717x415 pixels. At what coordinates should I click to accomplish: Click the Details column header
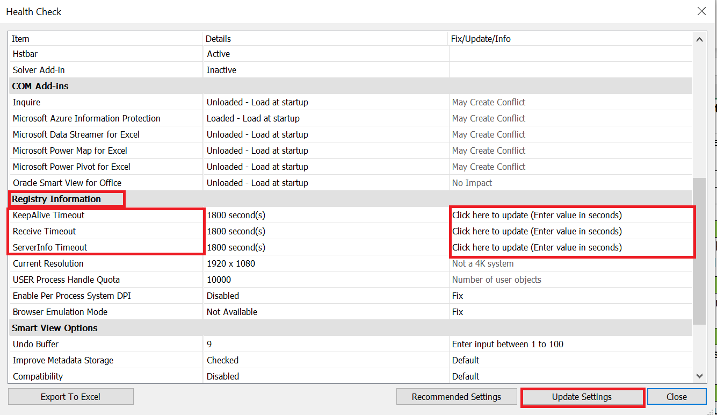(218, 39)
